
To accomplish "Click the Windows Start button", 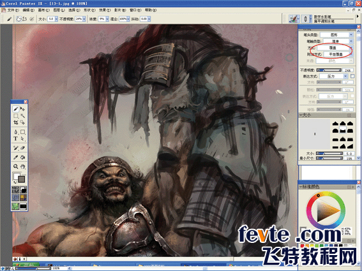I will [26, 265].
